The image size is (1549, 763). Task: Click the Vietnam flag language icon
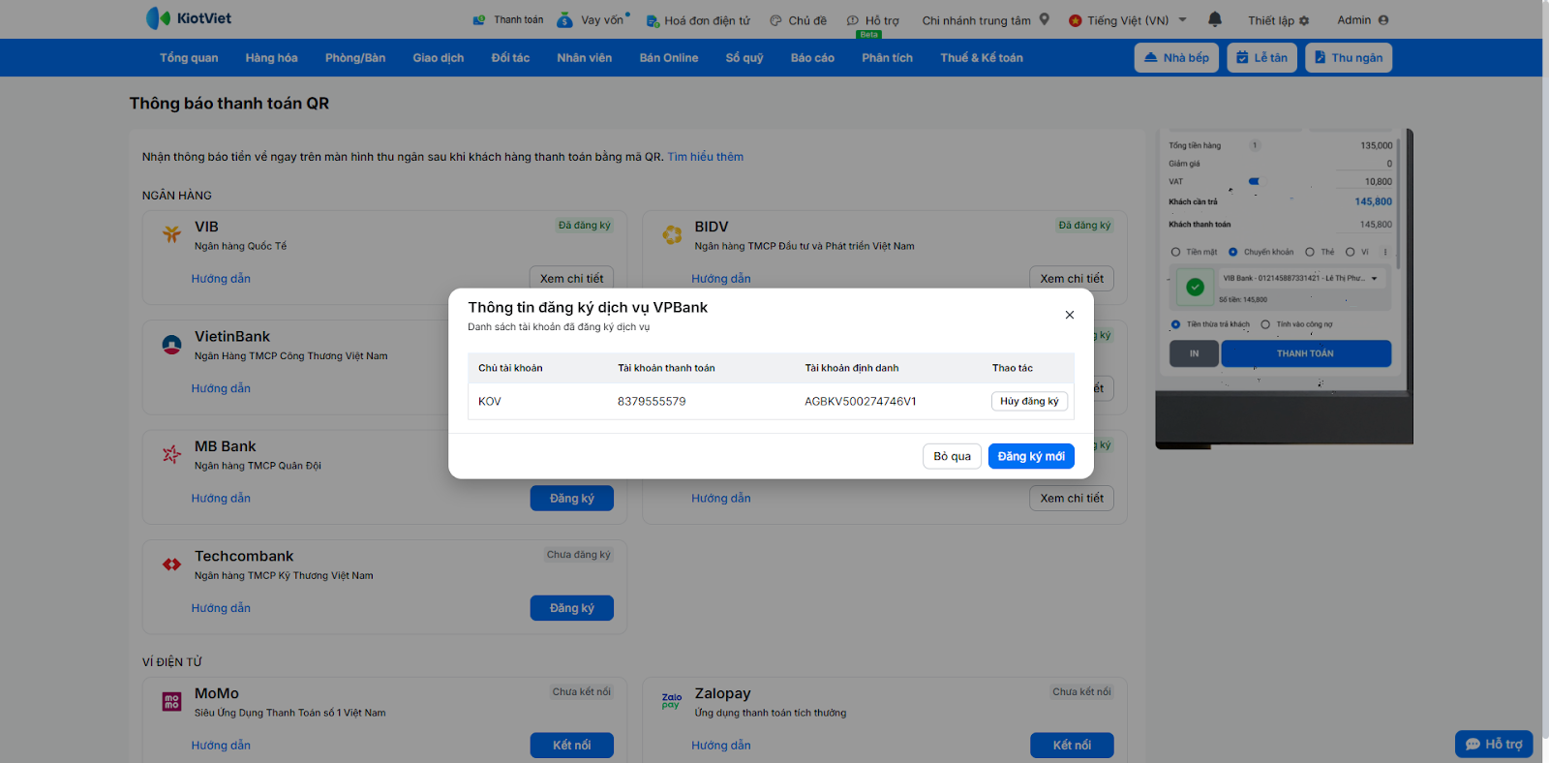[1075, 20]
